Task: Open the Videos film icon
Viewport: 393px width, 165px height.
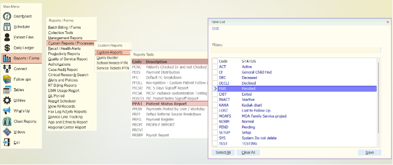Action: (7, 132)
